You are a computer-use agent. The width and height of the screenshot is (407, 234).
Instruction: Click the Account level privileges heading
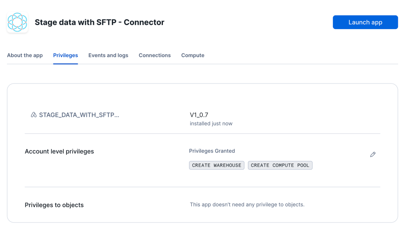coord(59,152)
